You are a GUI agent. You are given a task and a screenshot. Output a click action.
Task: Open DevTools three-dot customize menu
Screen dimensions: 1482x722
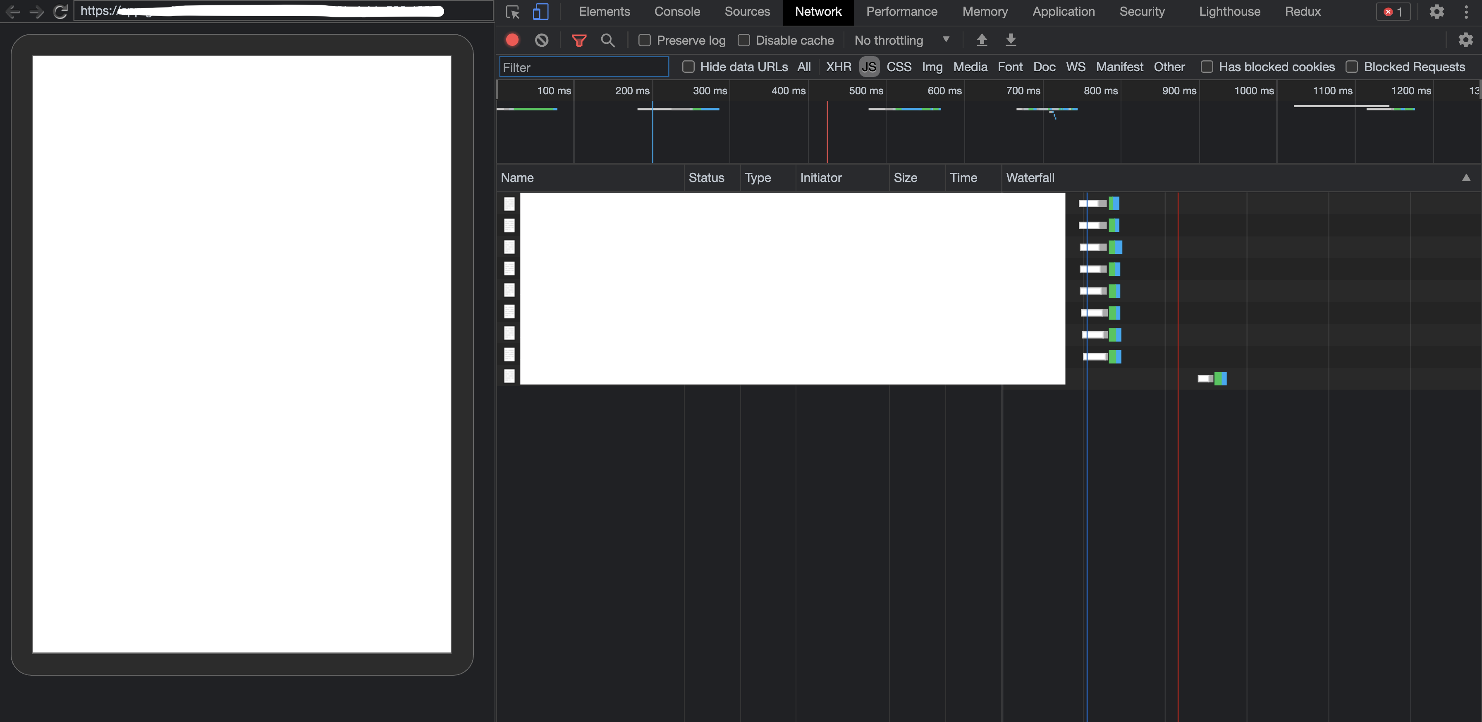[x=1466, y=12]
